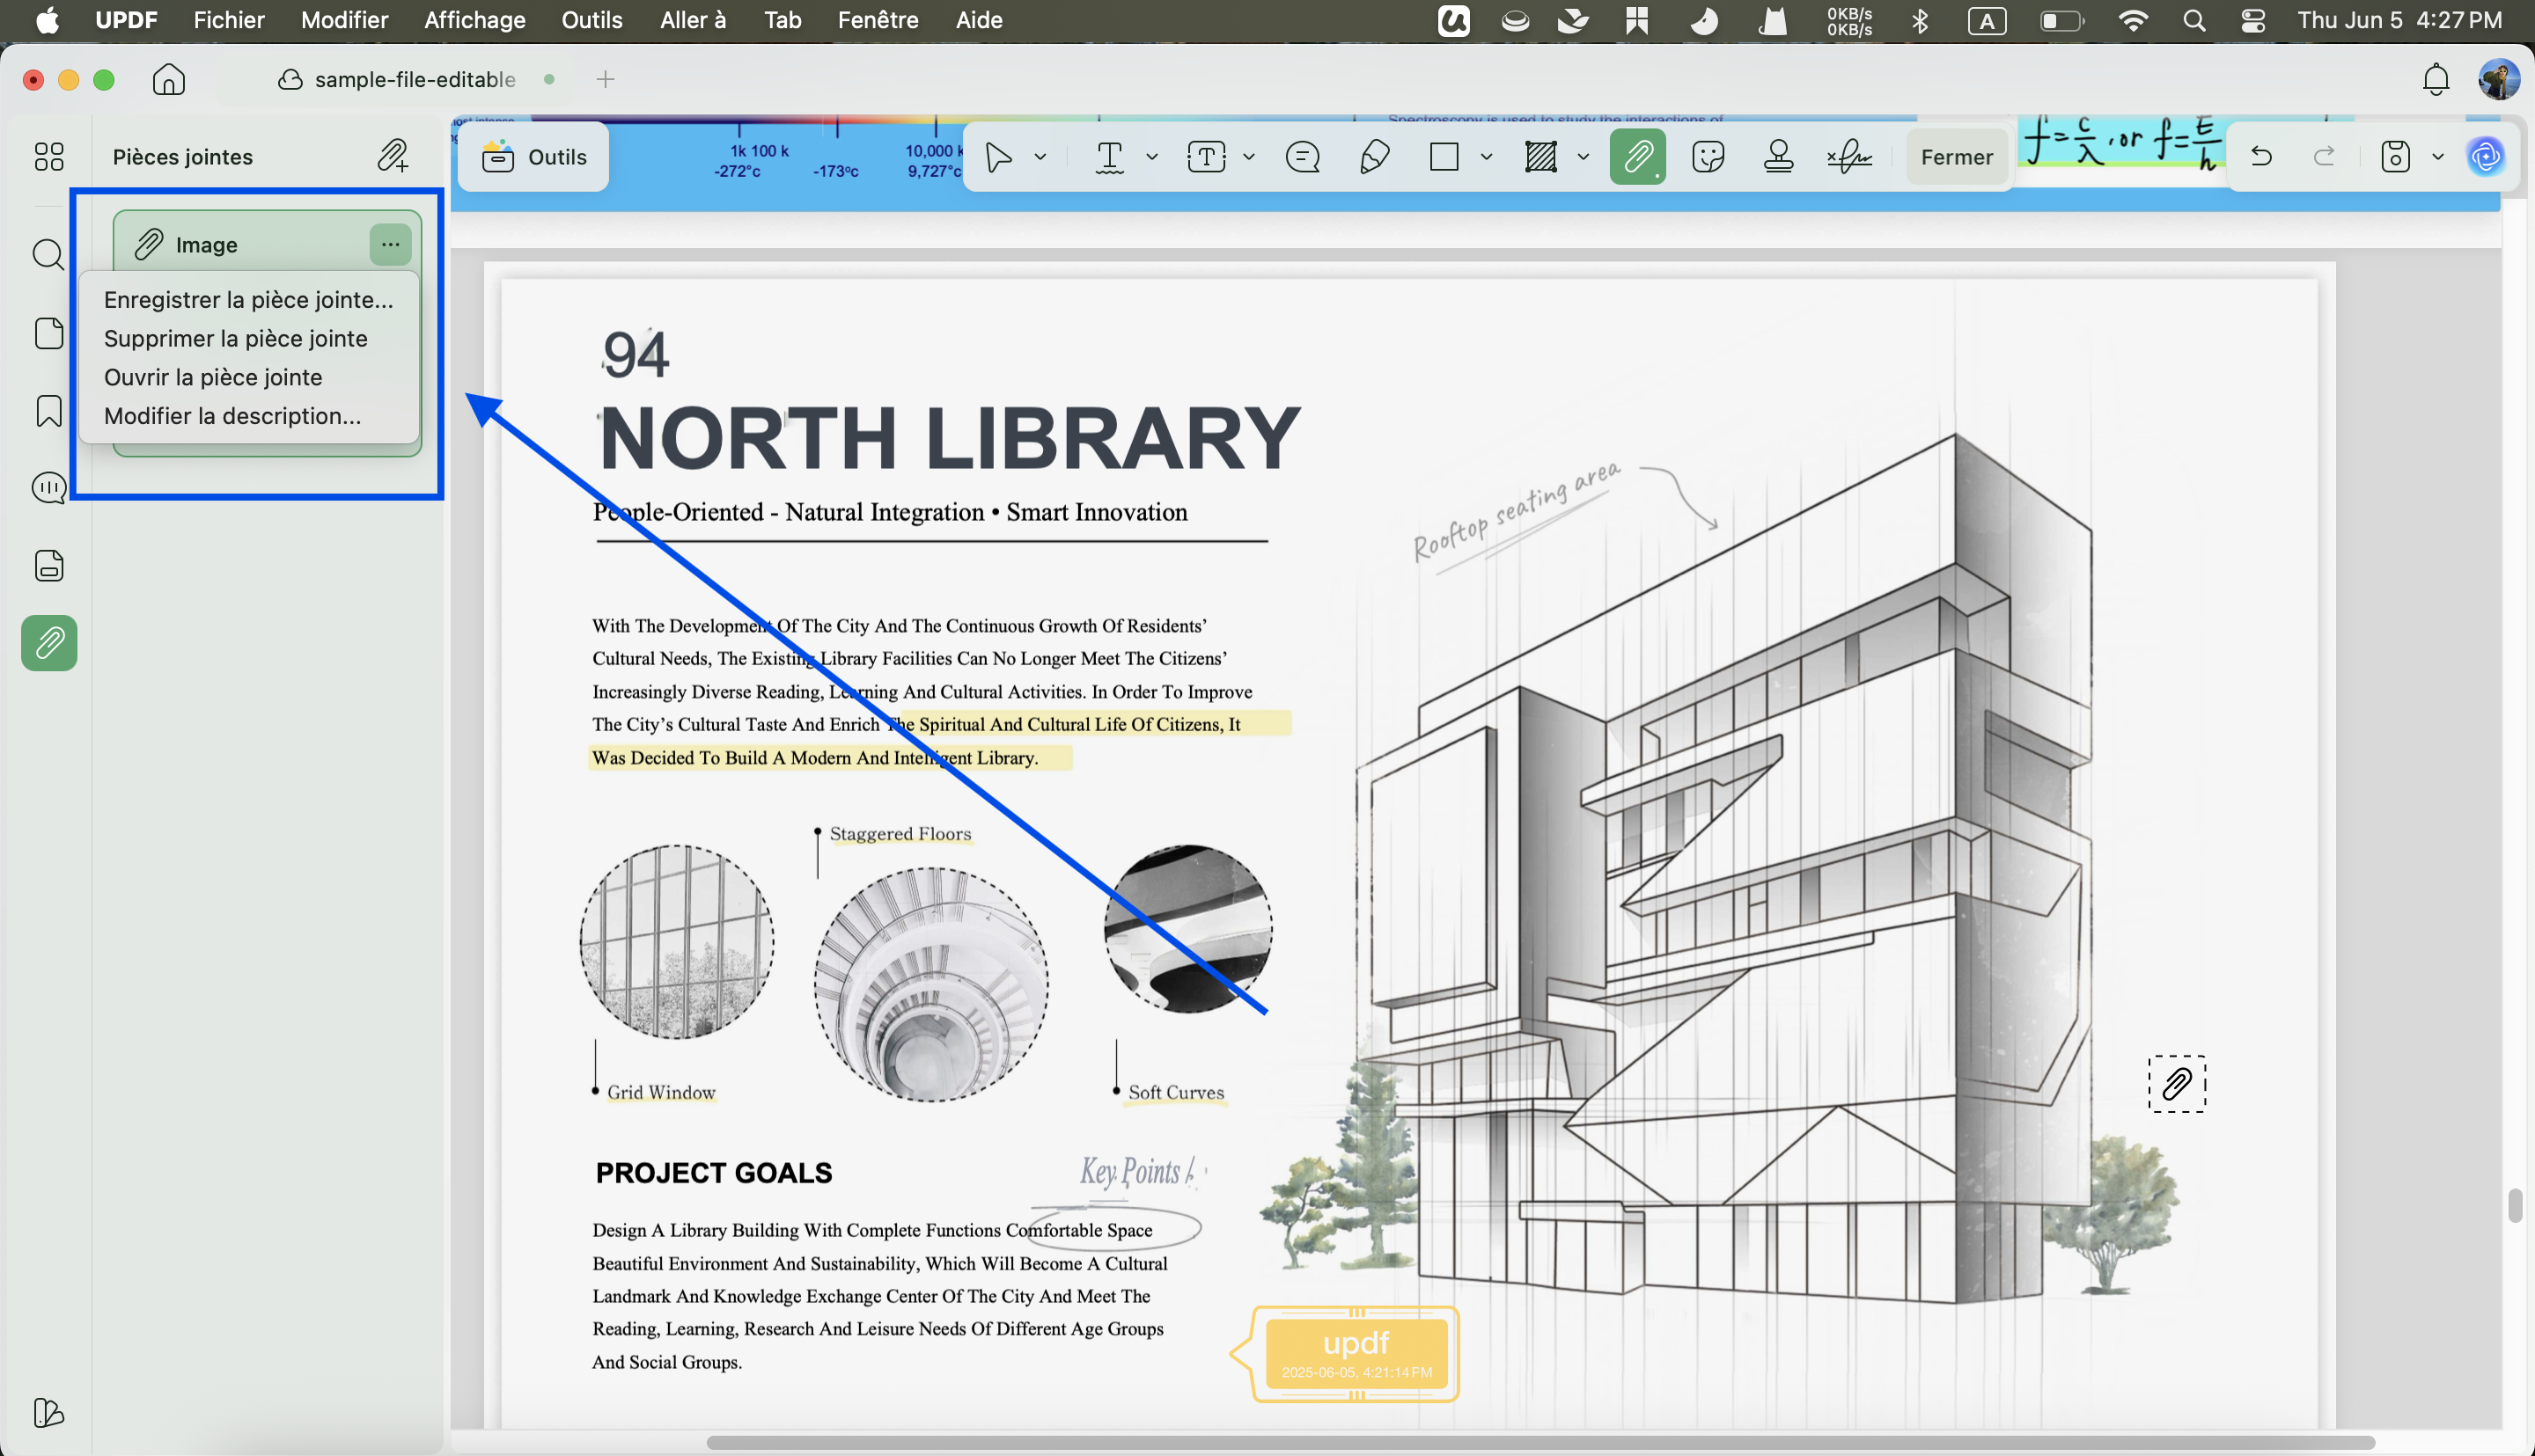Open the signature tool
The image size is (2535, 1456).
(1848, 157)
